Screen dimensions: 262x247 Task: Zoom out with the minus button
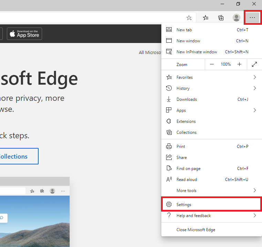tap(212, 64)
